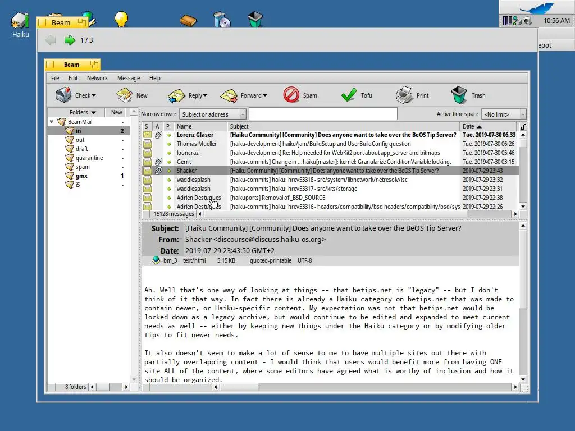Click the grayed back arrow in viewer

pos(51,40)
